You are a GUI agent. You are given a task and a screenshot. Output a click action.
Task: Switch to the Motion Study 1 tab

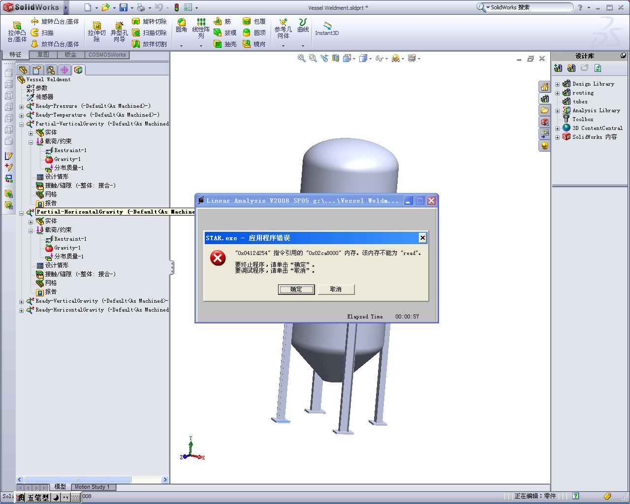[x=92, y=487]
